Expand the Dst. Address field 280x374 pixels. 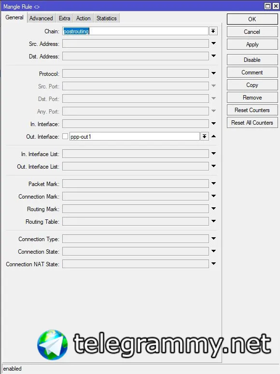[213, 56]
